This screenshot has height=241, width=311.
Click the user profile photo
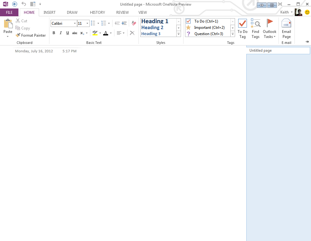pos(298,12)
